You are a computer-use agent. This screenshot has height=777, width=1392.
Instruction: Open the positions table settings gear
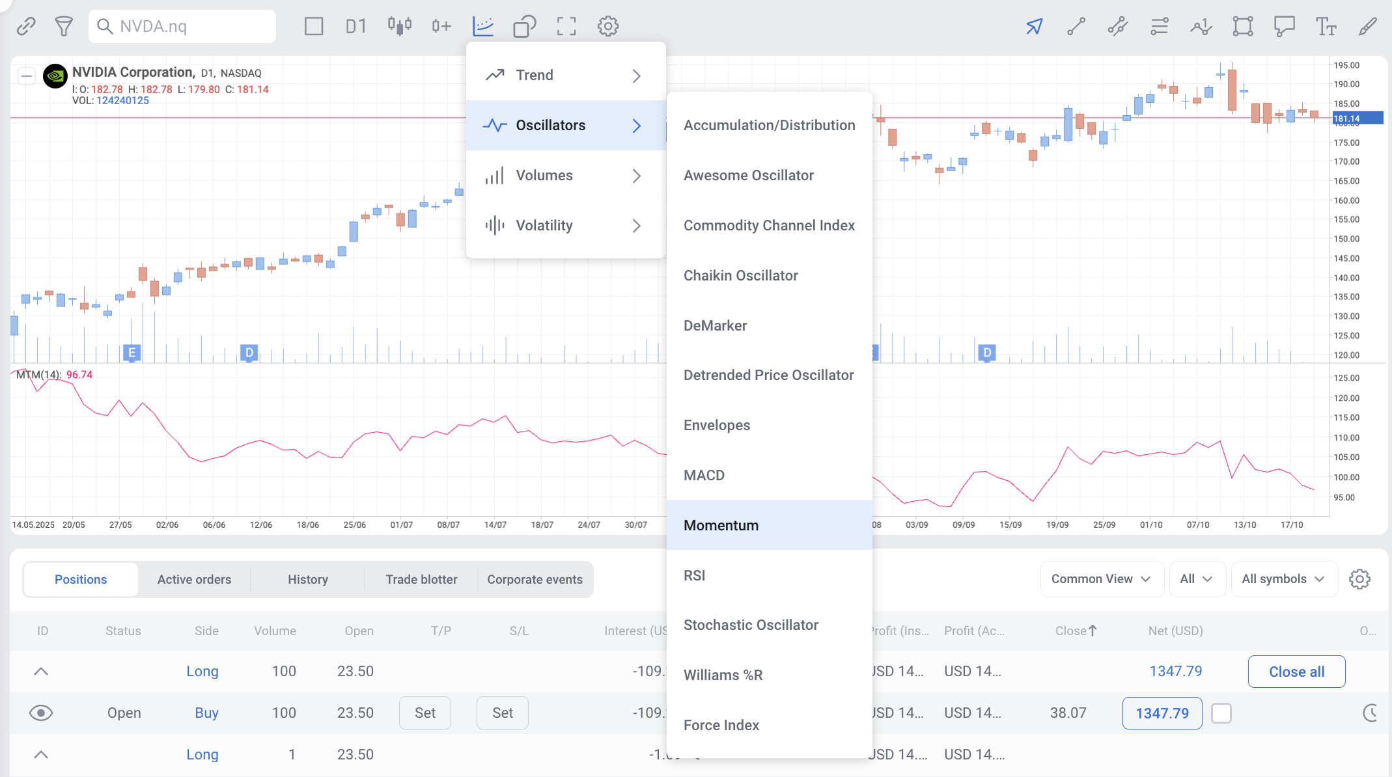click(1359, 579)
